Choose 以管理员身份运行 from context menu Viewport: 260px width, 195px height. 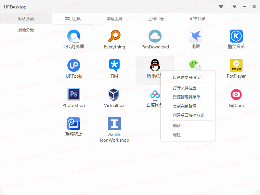coord(188,77)
